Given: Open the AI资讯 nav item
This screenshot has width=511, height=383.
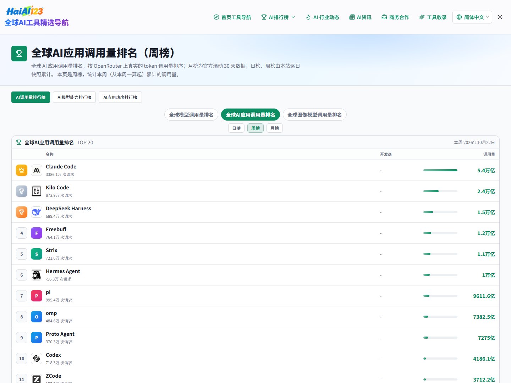Looking at the screenshot, I should [361, 17].
